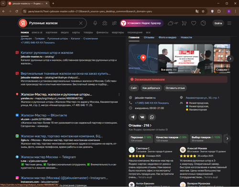
Task: Open favorites via the heart icon
Action: (x=194, y=23)
